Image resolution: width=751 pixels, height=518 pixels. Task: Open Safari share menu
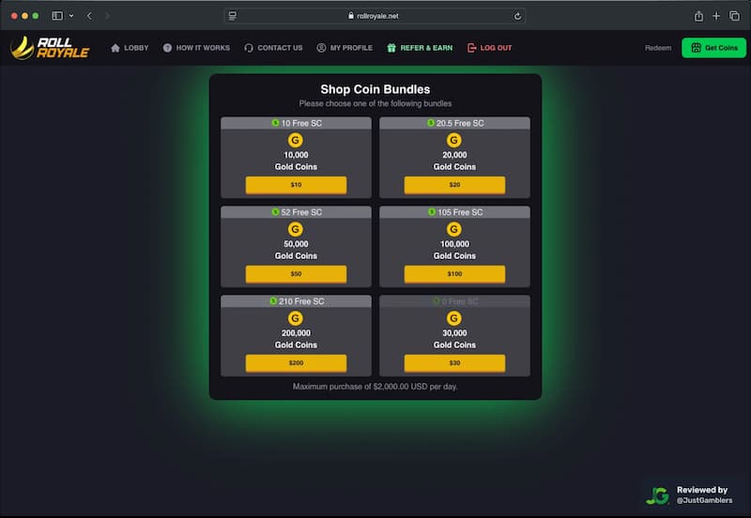698,16
